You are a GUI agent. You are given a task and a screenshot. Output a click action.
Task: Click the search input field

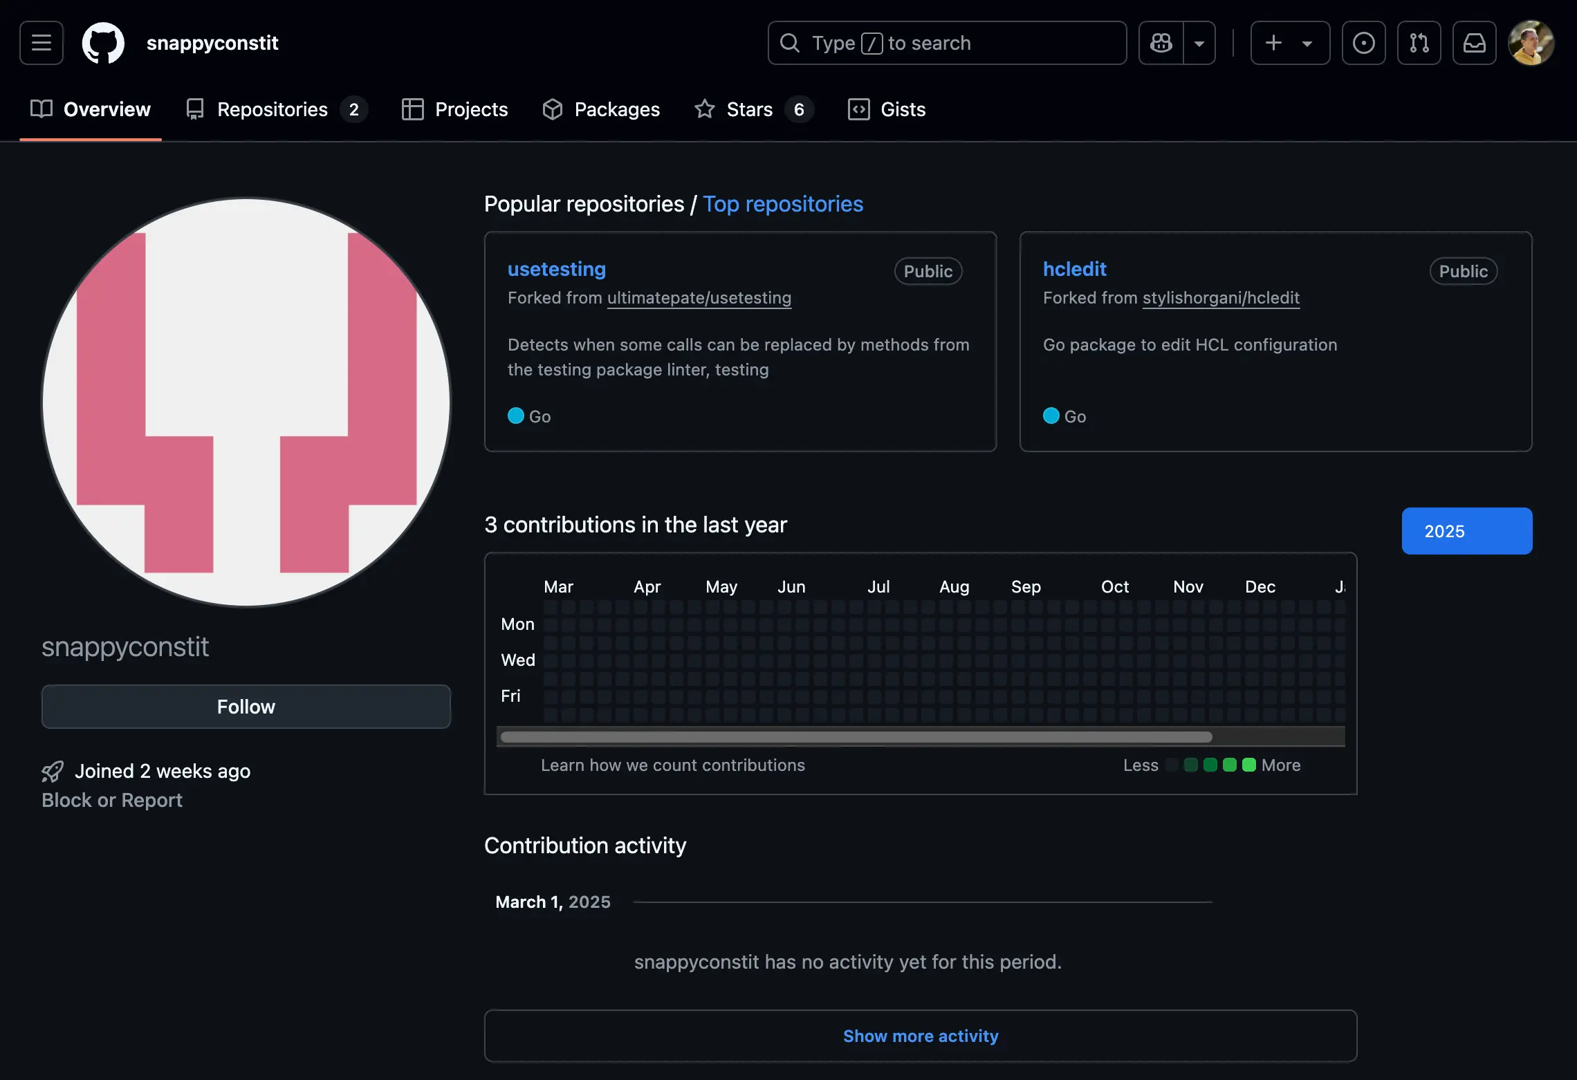click(x=948, y=43)
